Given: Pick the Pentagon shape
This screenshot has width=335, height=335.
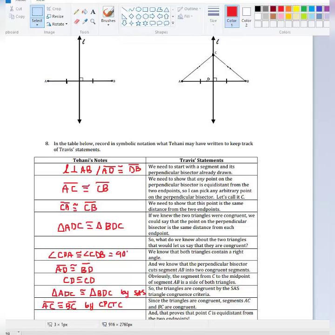Looking at the screenshot, I should (x=139, y=16).
